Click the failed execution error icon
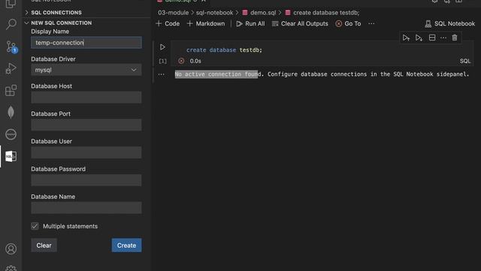 point(181,61)
